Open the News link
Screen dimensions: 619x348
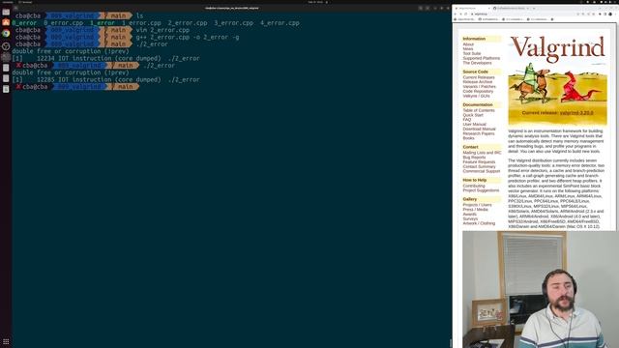(x=468, y=49)
